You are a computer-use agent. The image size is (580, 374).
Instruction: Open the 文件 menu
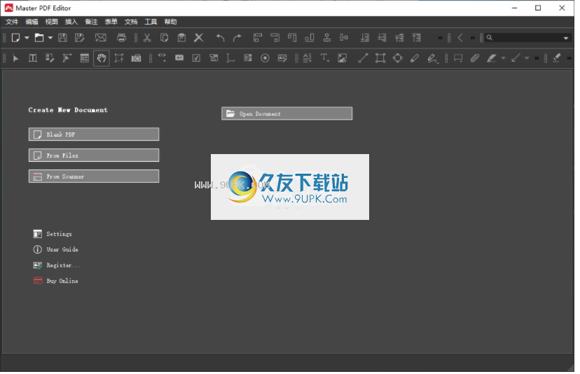tap(12, 22)
